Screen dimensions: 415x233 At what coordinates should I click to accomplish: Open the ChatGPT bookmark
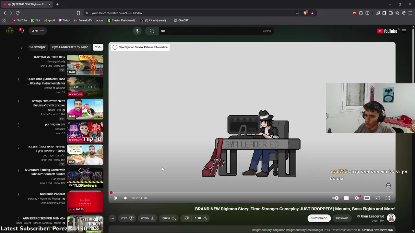click(x=181, y=20)
